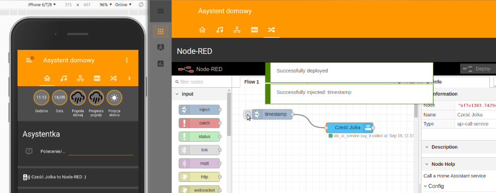Viewport: 496px width, 193px height.
Task: Select 'Cześć Jolka to Node-RED :)' entry
Action: click(x=59, y=177)
